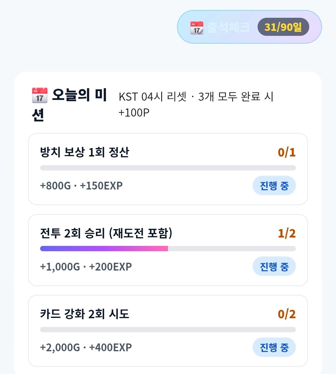Viewport: 336px width, 374px height.
Task: Click 진행 중 button for 카드 강화 mission
Action: (x=274, y=347)
